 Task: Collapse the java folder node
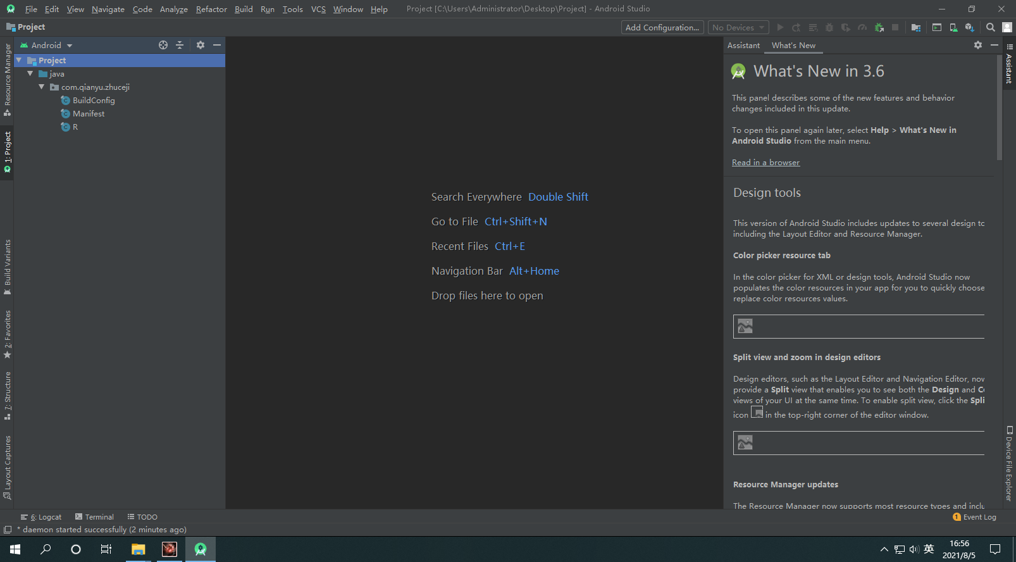[30, 73]
